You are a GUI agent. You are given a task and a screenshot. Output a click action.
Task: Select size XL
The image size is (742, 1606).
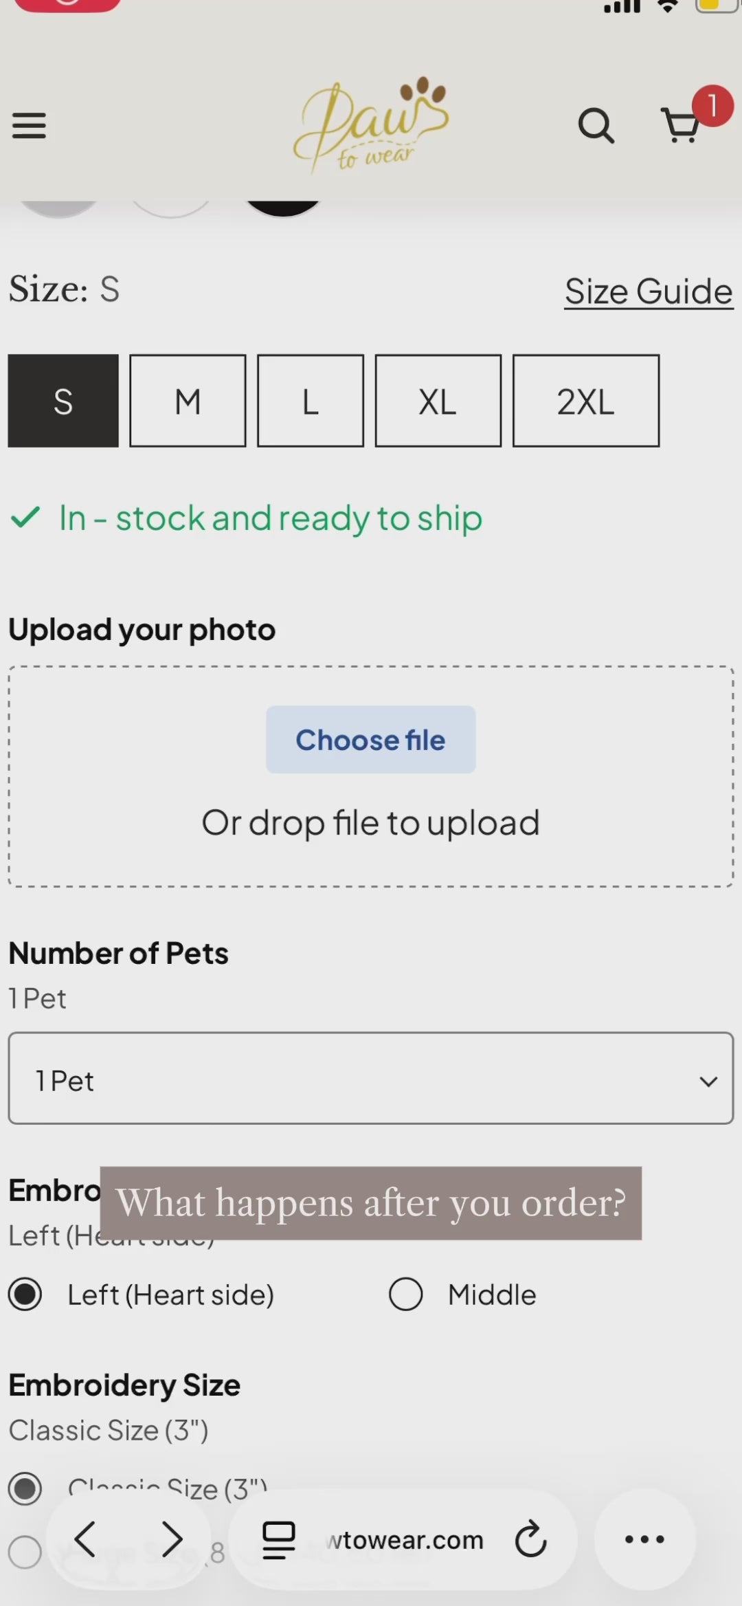coord(438,401)
